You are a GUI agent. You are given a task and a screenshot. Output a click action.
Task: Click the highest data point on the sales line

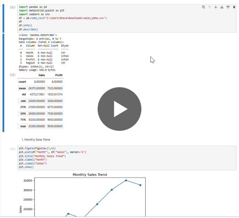(126, 180)
